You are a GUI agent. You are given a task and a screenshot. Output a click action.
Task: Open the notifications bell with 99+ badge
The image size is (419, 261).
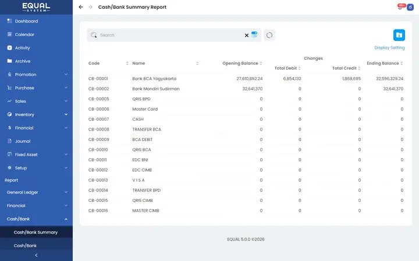[x=400, y=7]
